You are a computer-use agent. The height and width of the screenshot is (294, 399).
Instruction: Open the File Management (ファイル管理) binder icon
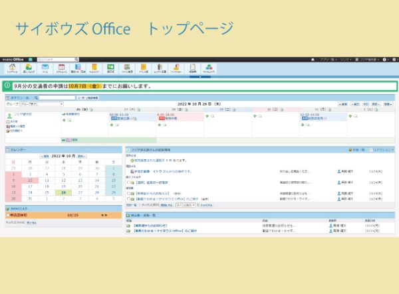127,68
